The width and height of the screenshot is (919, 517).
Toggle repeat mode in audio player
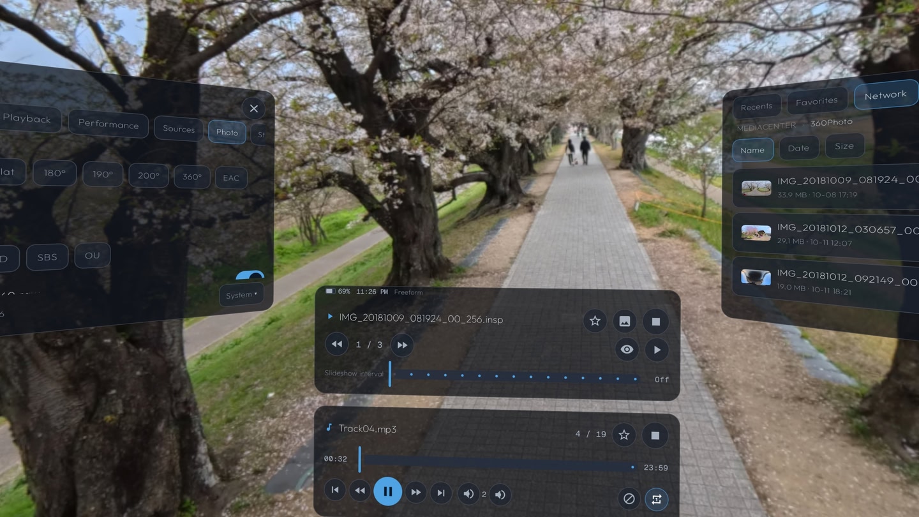[656, 499]
